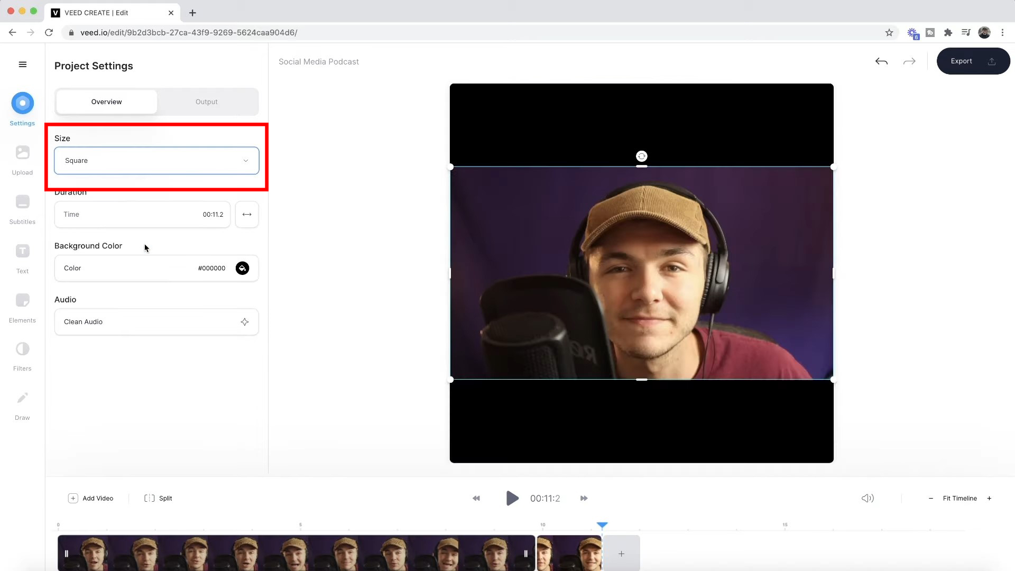Open the browser profile avatar
The height and width of the screenshot is (571, 1015).
984,33
